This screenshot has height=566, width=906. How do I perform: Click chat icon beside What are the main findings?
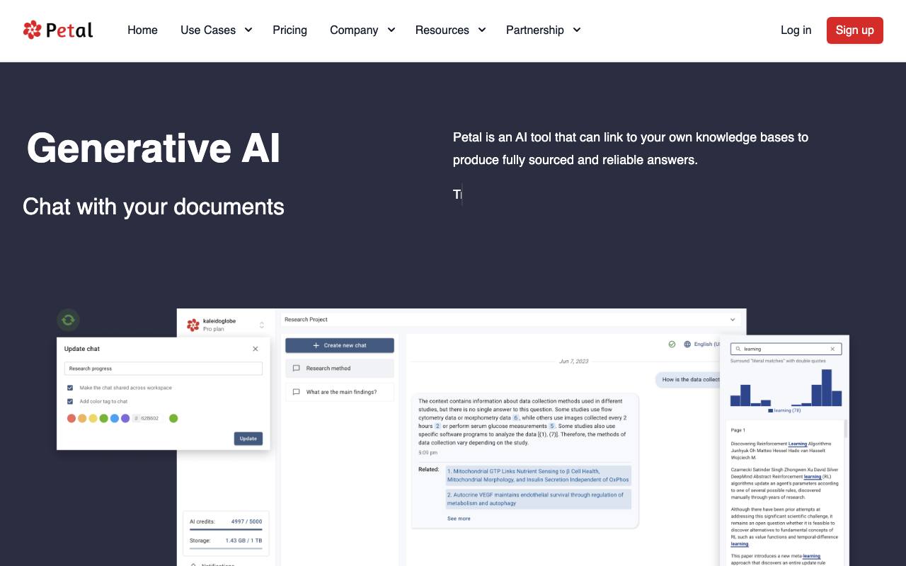click(x=296, y=392)
